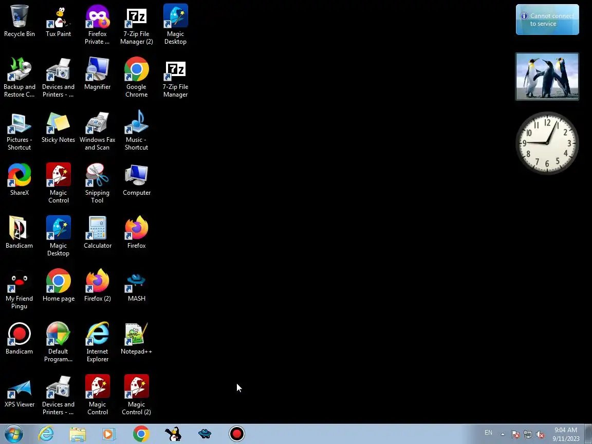Image resolution: width=592 pixels, height=444 pixels.
Task: Open Firefox Private browsing shortcut
Action: [x=98, y=25]
